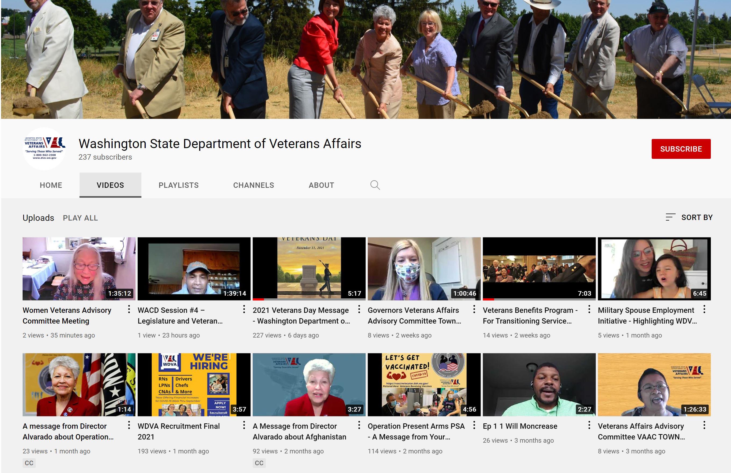The width and height of the screenshot is (731, 473).
Task: Open A message from Director Alvarado about Operation title
Action: click(68, 431)
